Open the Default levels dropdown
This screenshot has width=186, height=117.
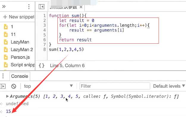169,86
